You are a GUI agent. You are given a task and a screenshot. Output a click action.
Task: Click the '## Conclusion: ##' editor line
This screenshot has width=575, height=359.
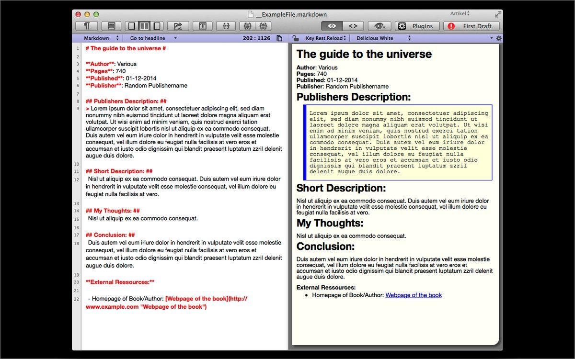110,235
